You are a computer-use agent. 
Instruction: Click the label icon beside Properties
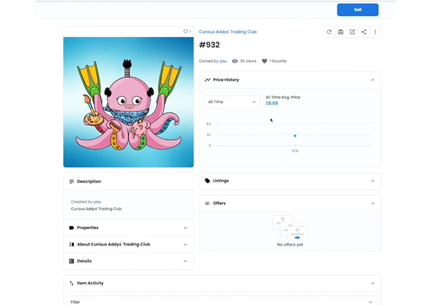pos(72,227)
